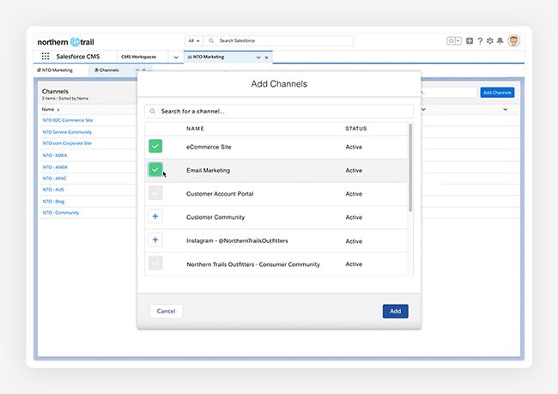
Task: Uncheck the eCommerce Site checkbox
Action: point(155,146)
